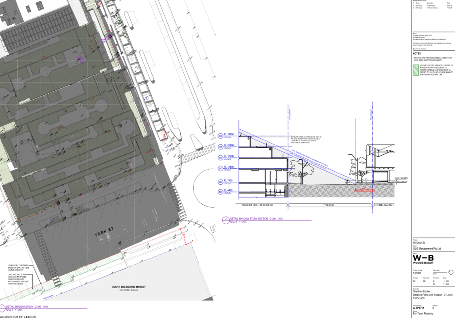Click 'DETAIL SHADOW STUDY SECTION - 21/06 - 1400' title
Image resolution: width=455 pixels, height=318 pixels.
tap(256, 219)
